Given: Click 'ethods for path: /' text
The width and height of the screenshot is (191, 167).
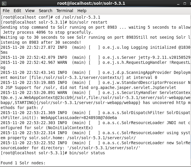Looking at the screenshot, I should click(22, 108).
